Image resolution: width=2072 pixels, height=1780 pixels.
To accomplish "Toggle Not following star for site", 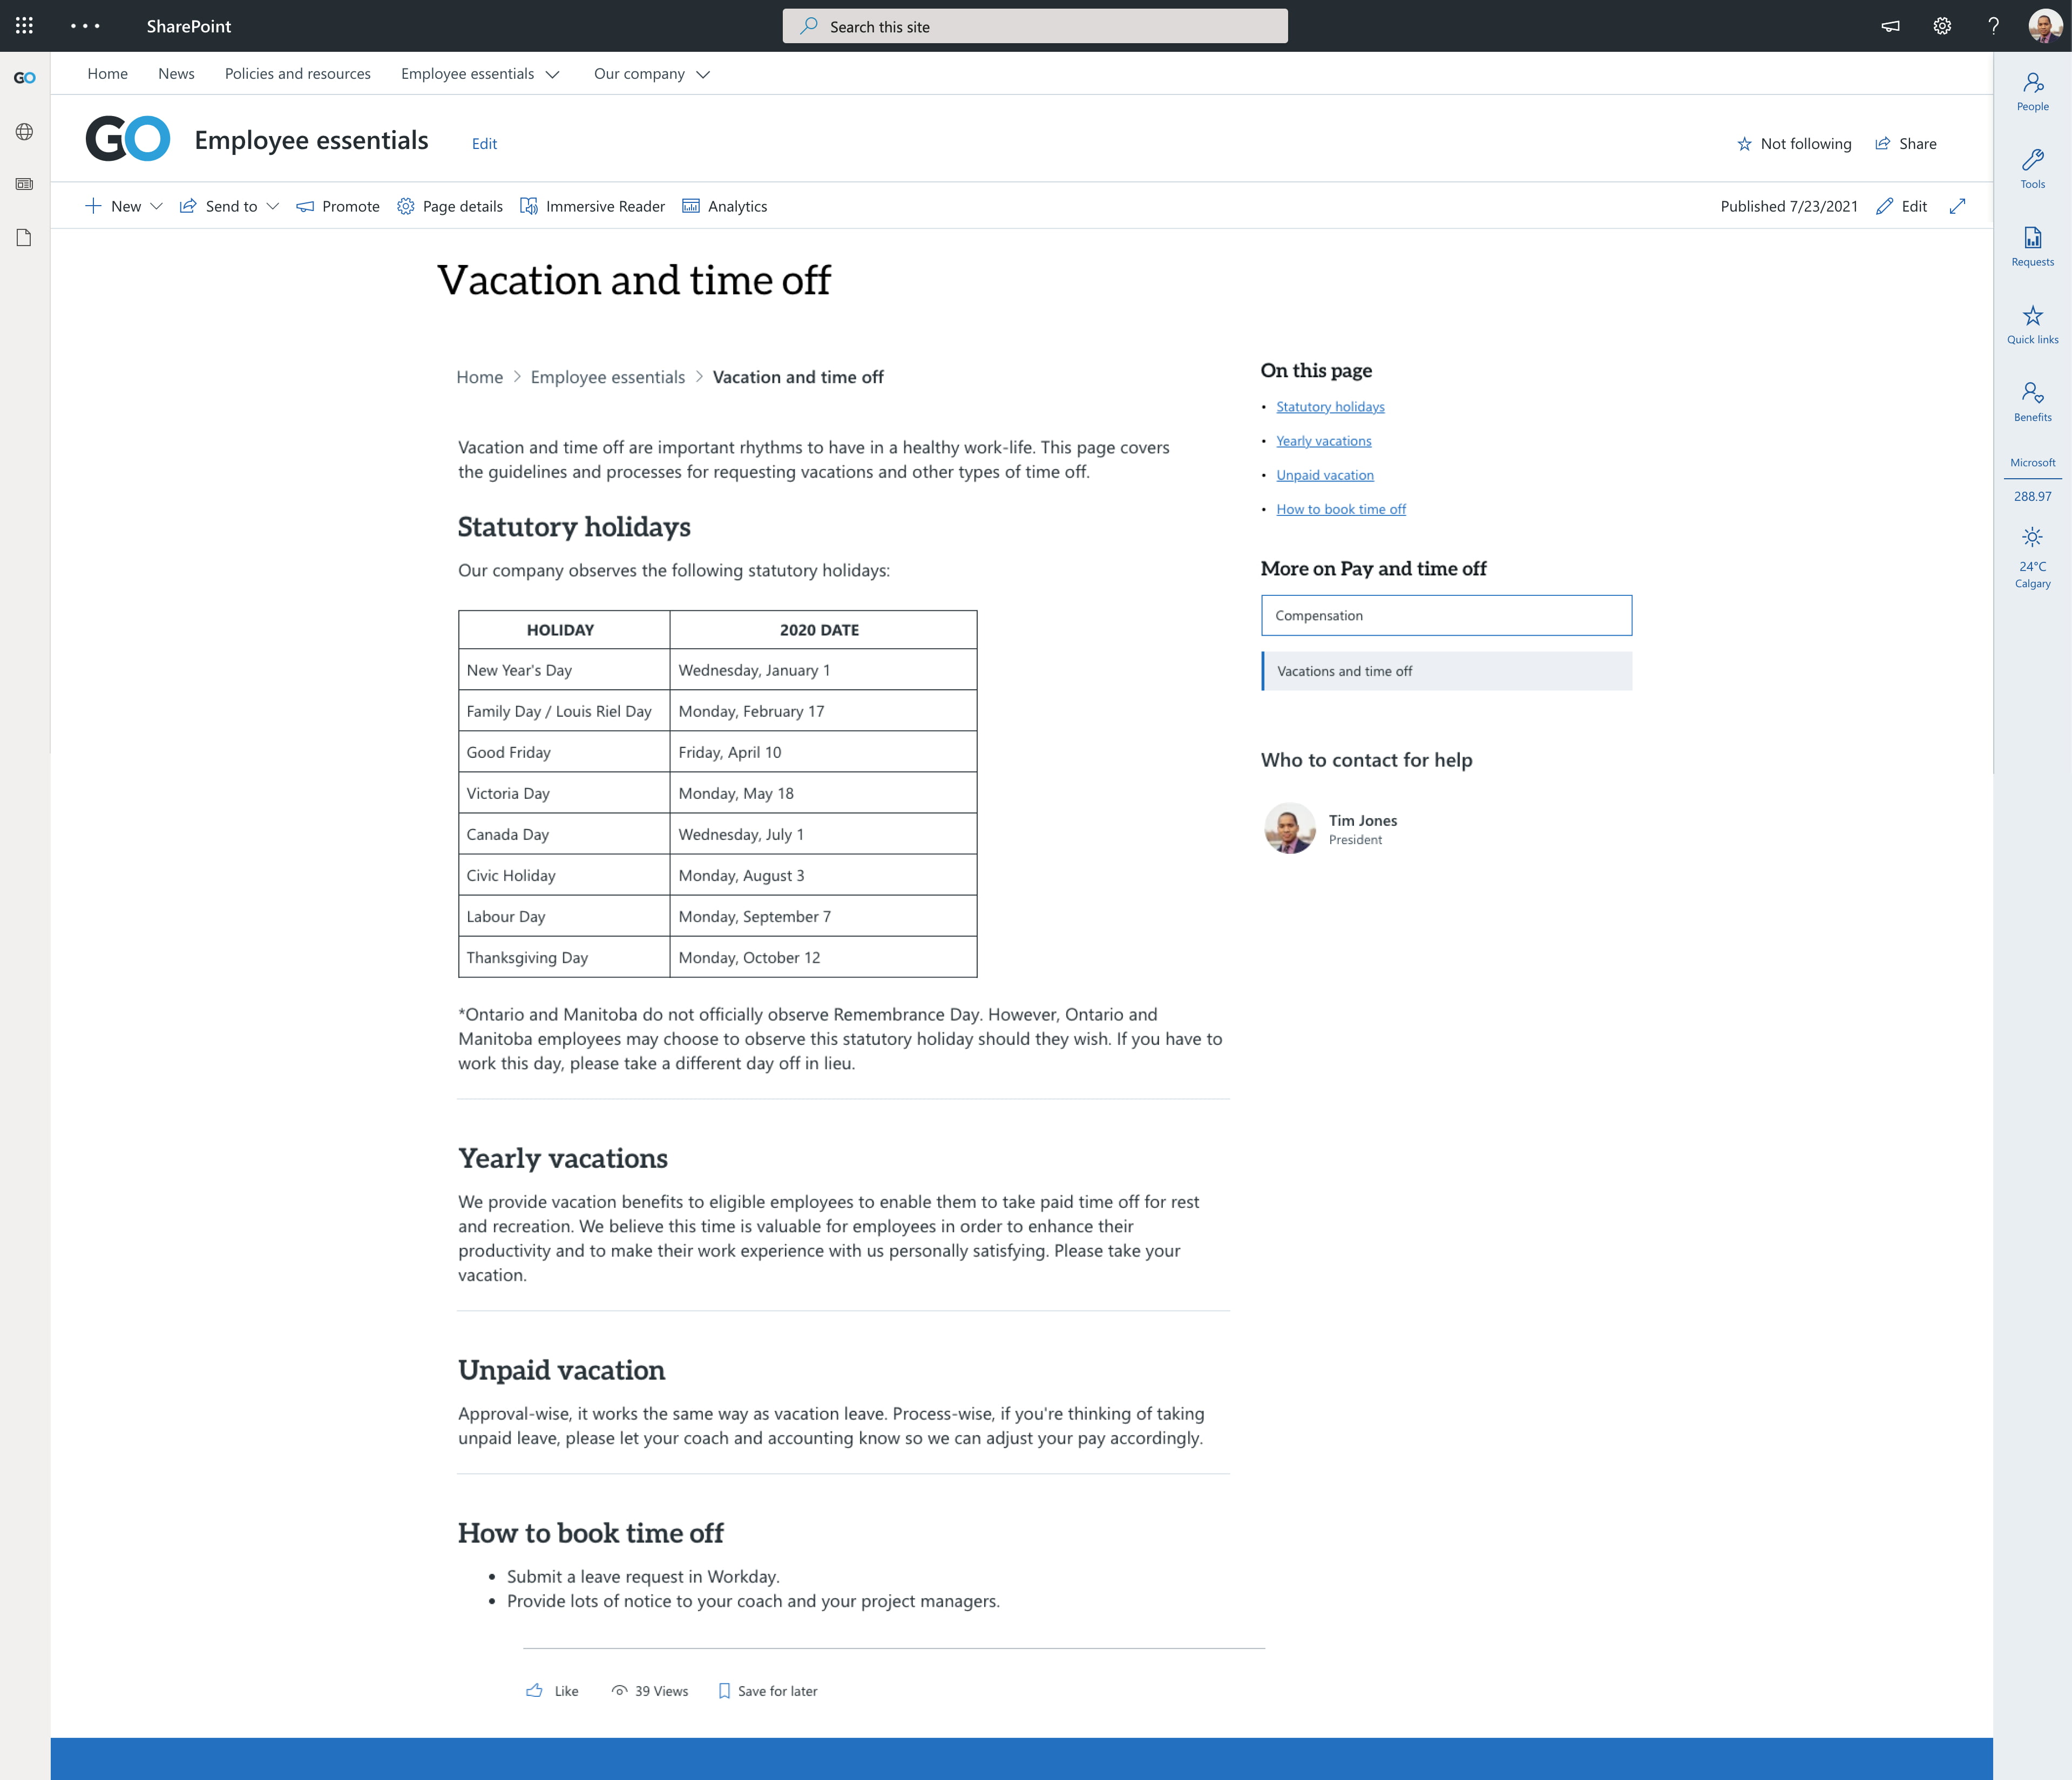I will 1744,144.
